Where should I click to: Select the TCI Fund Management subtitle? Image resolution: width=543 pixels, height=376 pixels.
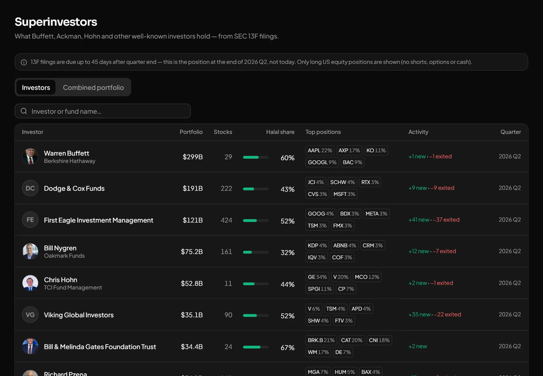coord(73,288)
